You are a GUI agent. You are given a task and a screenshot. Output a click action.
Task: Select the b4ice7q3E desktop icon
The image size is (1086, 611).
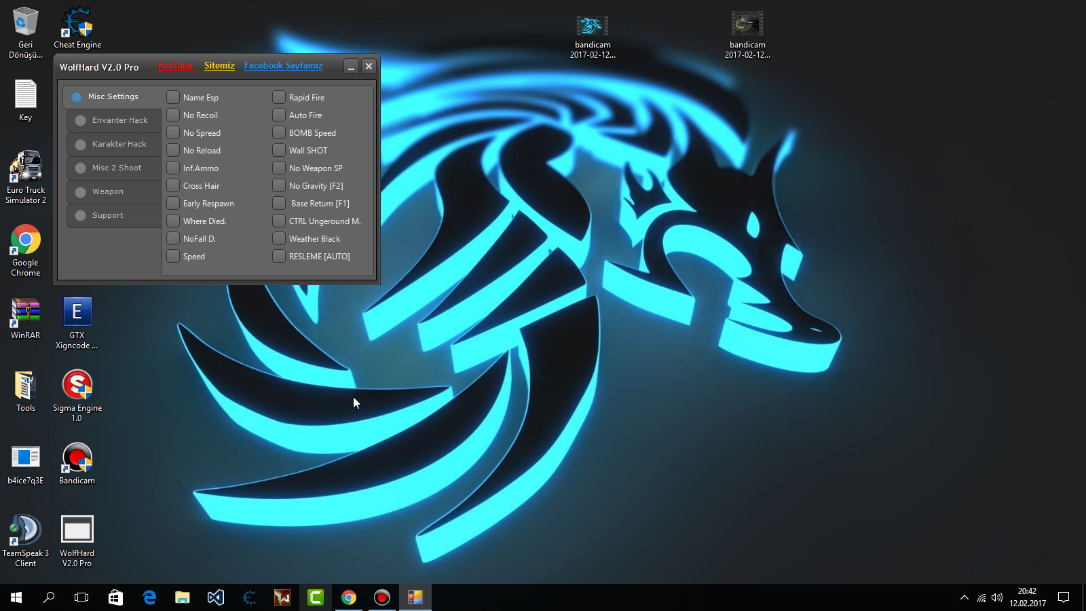(26, 464)
